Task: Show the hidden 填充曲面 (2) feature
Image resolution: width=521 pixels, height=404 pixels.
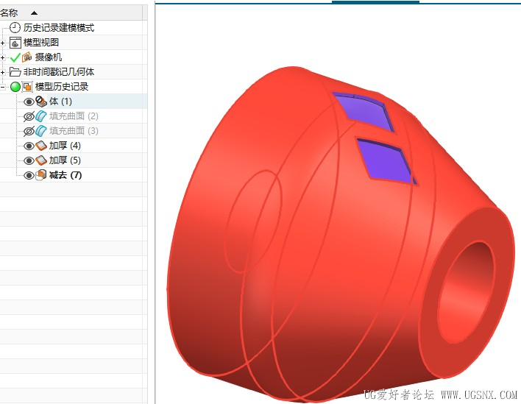Action: point(29,116)
